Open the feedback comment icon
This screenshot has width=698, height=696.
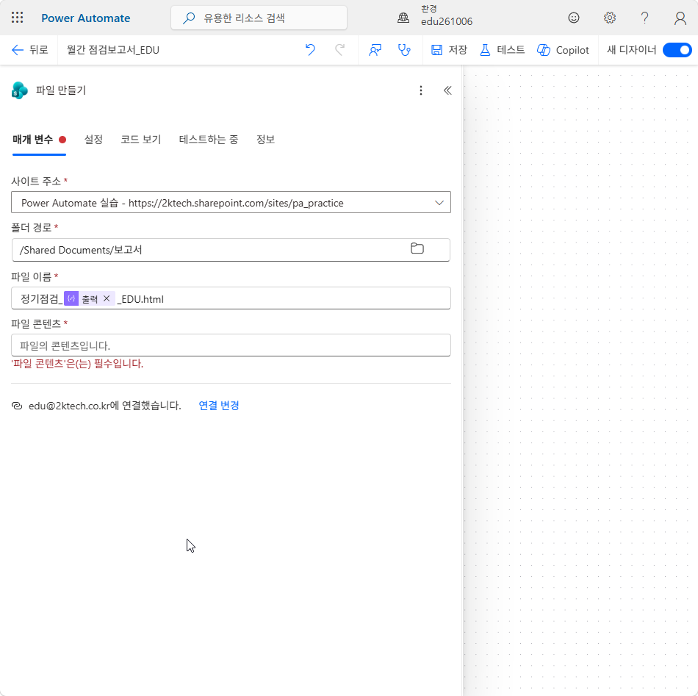(x=375, y=50)
